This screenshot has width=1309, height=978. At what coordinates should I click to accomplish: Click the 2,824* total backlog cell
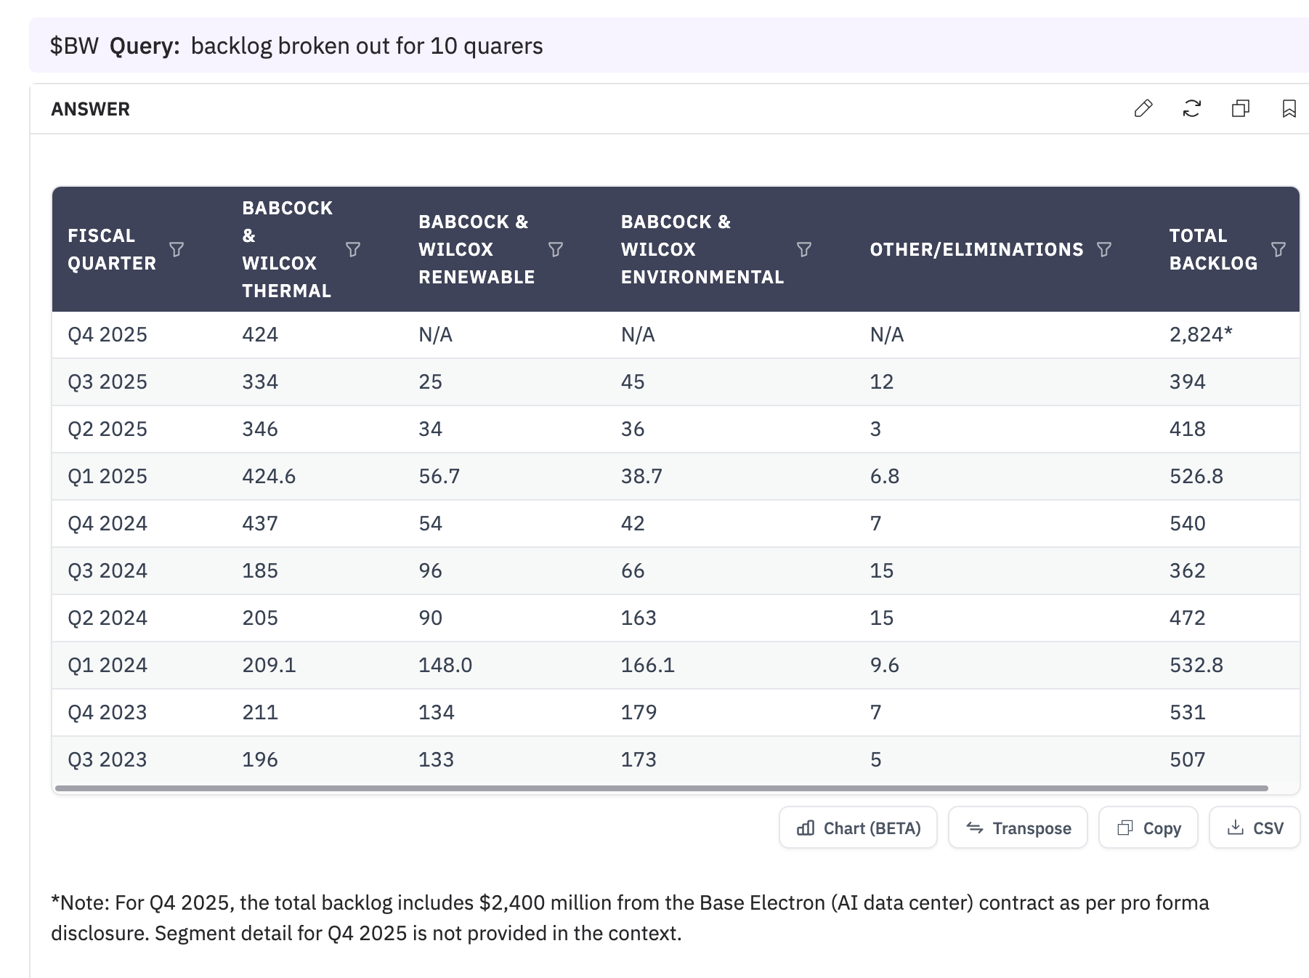pyautogui.click(x=1201, y=335)
